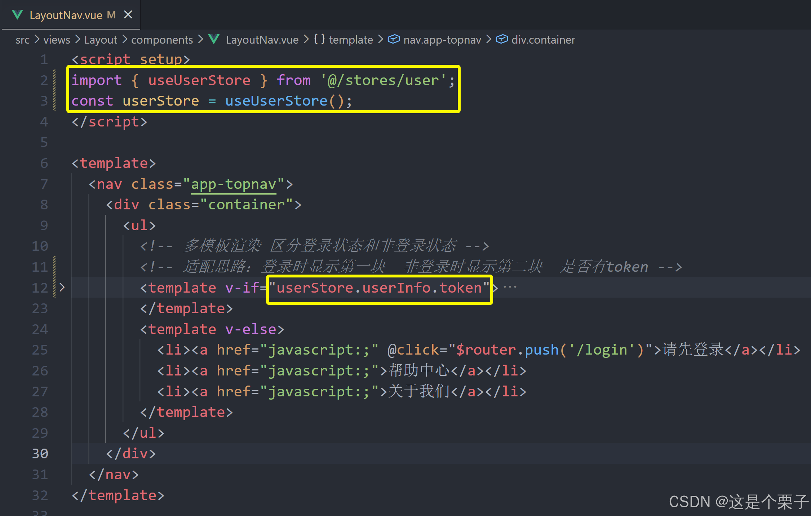Select the LayoutNav.vue tab

click(x=66, y=15)
